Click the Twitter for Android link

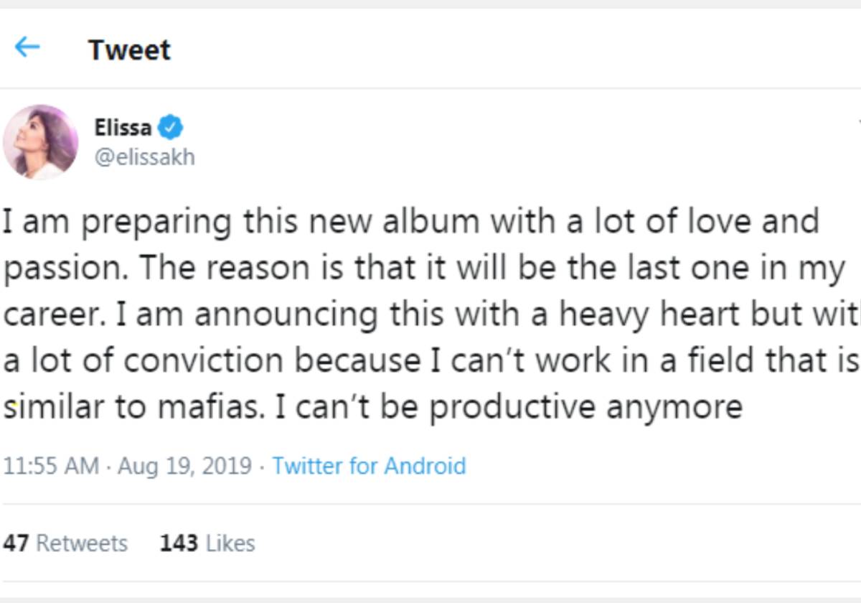pyautogui.click(x=369, y=466)
